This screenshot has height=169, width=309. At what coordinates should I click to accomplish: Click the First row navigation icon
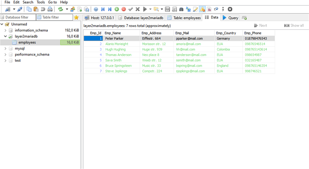click(x=103, y=9)
